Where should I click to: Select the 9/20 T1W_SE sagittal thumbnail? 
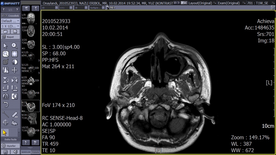31,119
